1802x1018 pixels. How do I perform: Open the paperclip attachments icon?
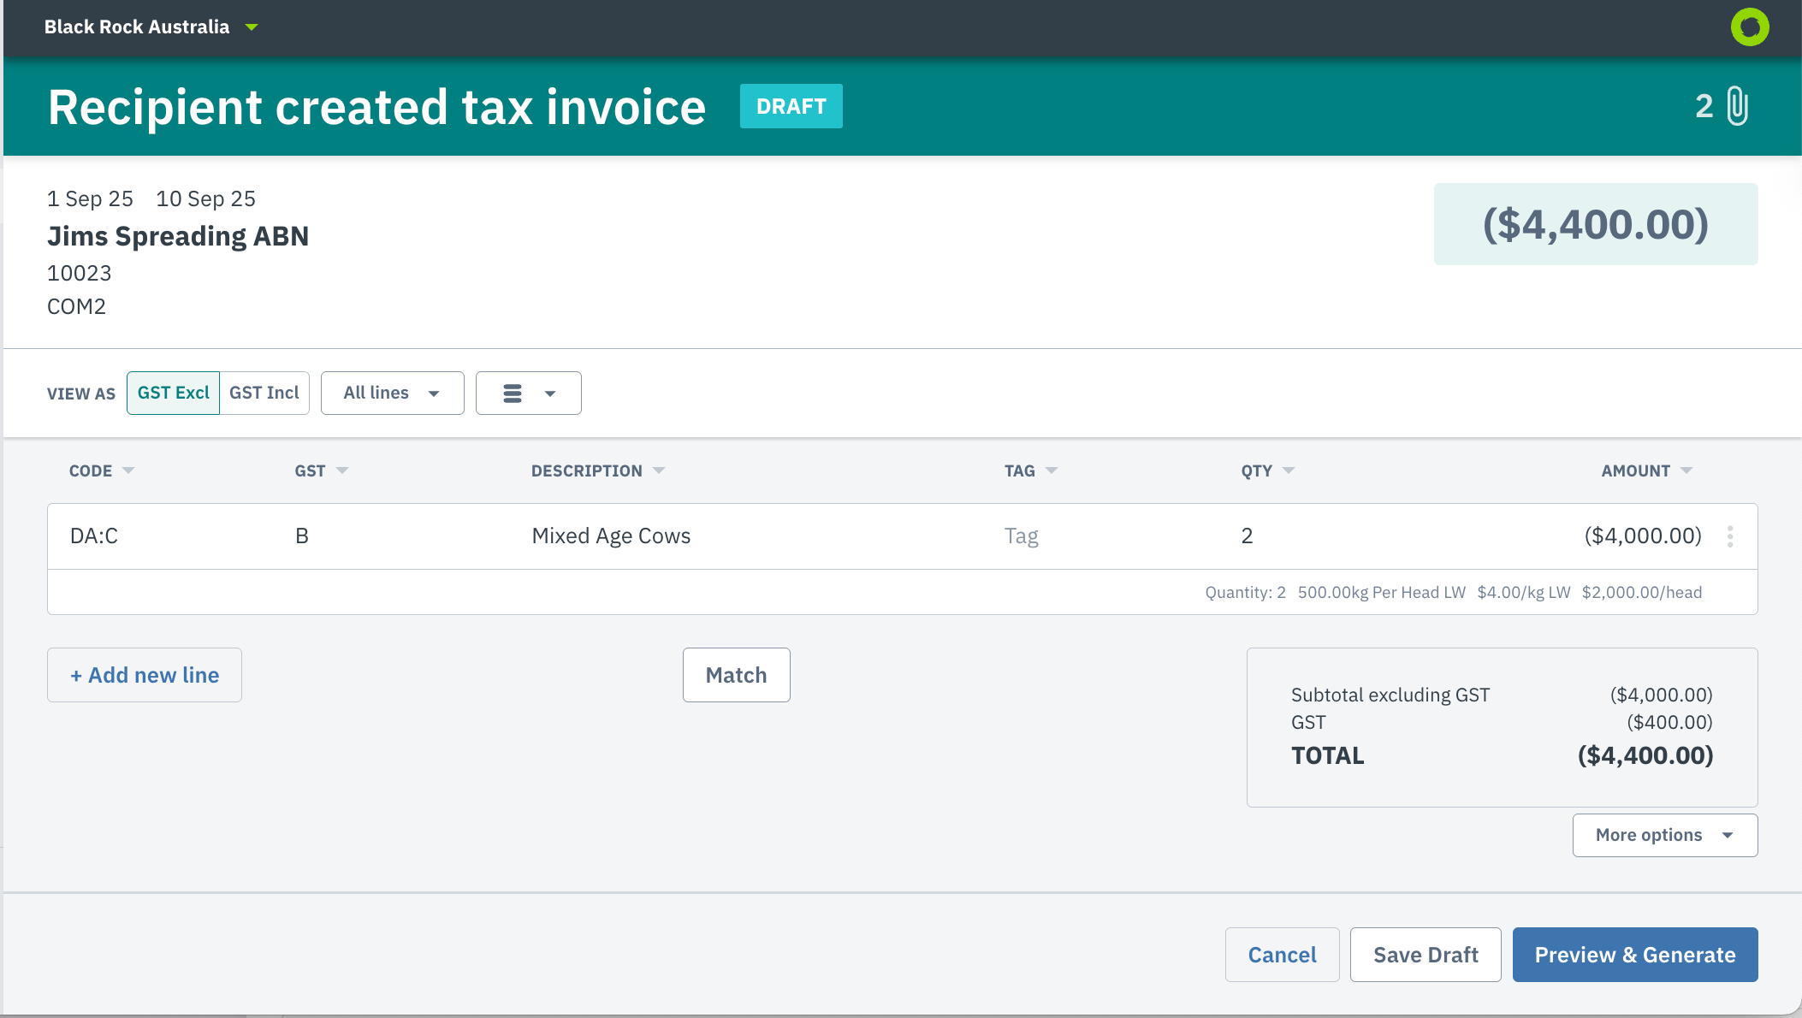(1737, 107)
